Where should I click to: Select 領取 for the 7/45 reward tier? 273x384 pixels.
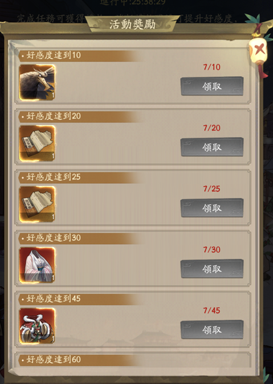(x=212, y=330)
